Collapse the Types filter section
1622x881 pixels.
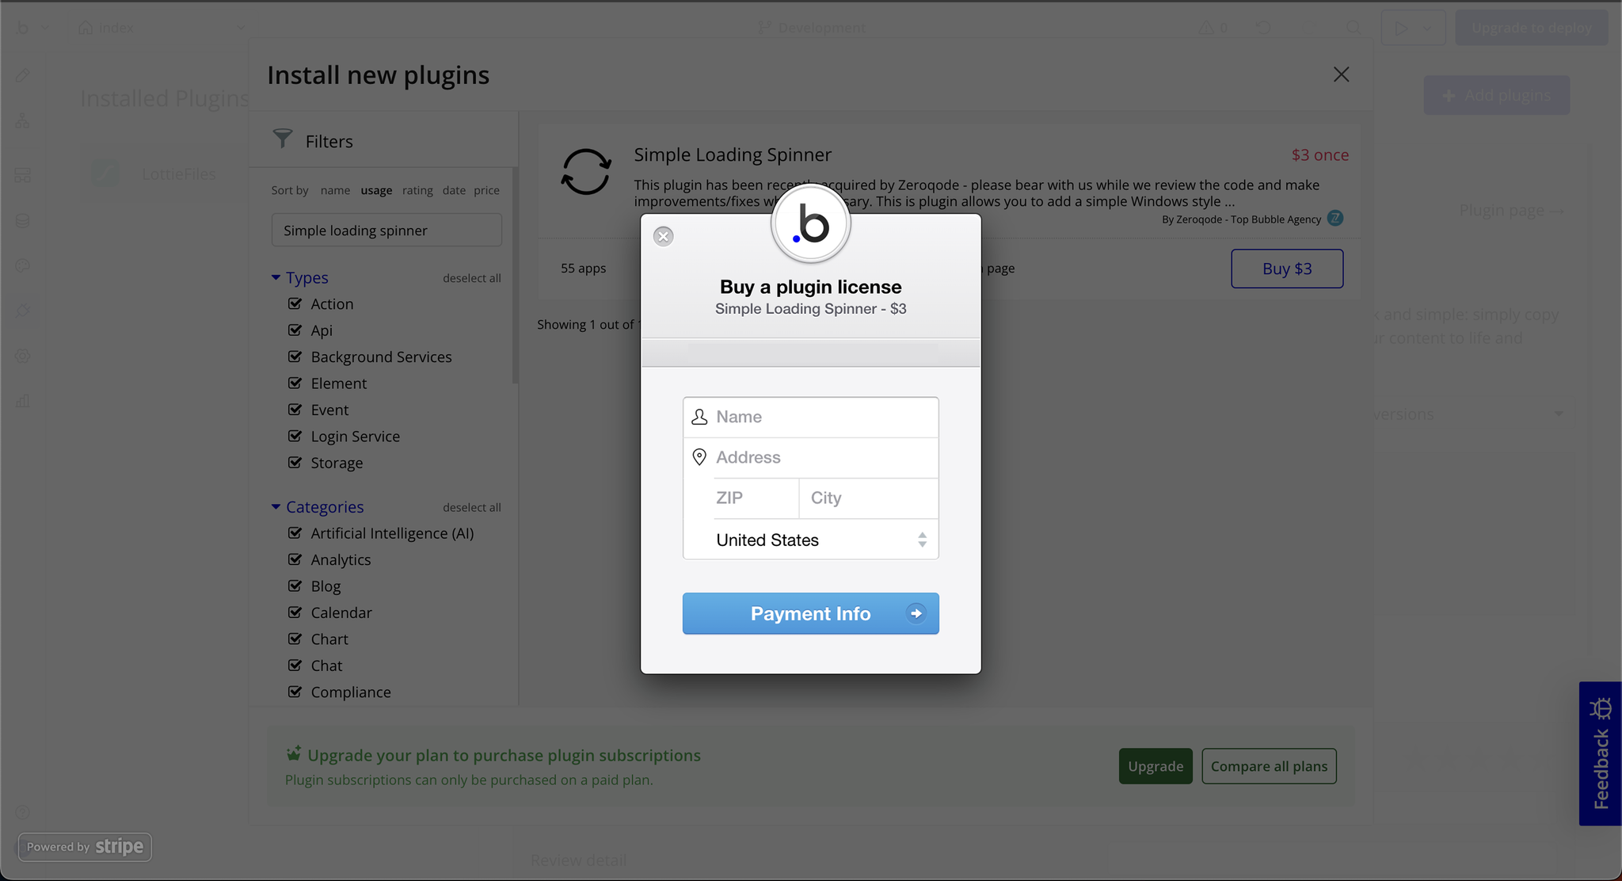[x=276, y=277]
